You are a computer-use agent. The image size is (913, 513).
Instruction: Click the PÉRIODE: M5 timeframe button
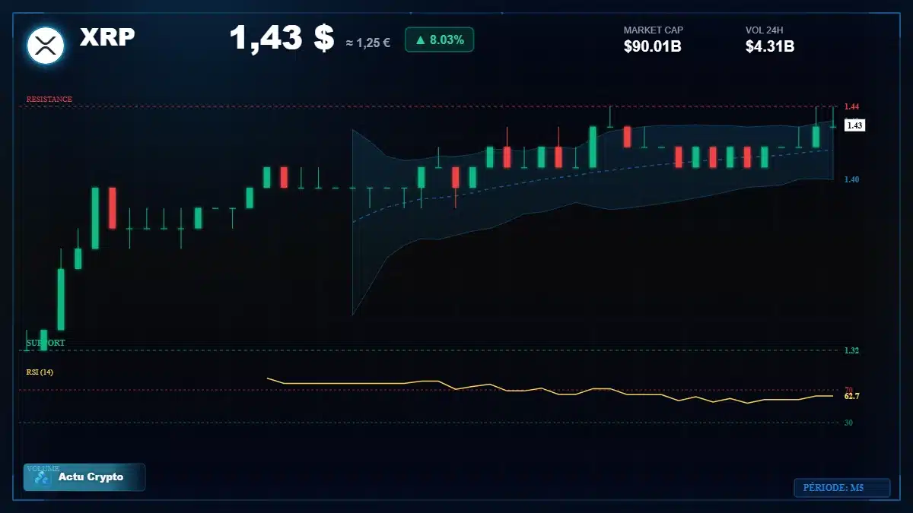[841, 488]
